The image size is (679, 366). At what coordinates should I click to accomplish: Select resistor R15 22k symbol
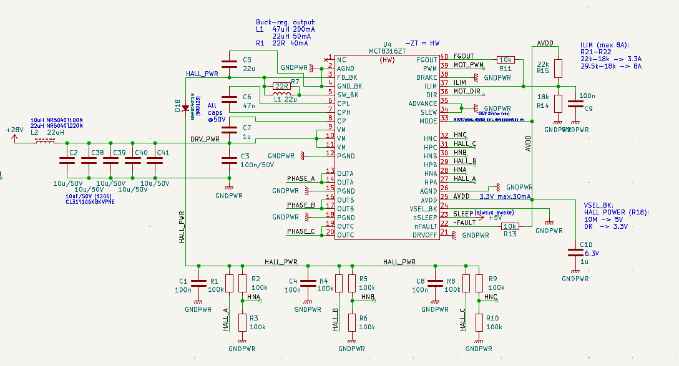[558, 69]
